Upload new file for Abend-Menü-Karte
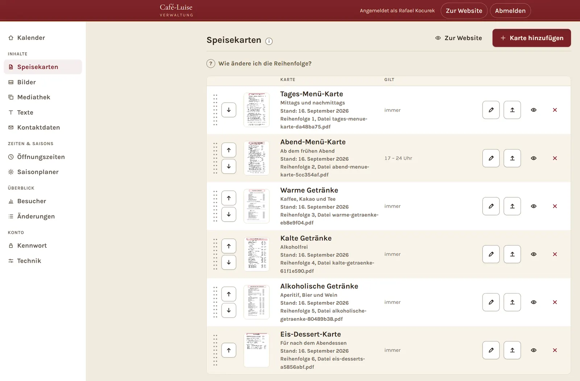 coord(512,158)
